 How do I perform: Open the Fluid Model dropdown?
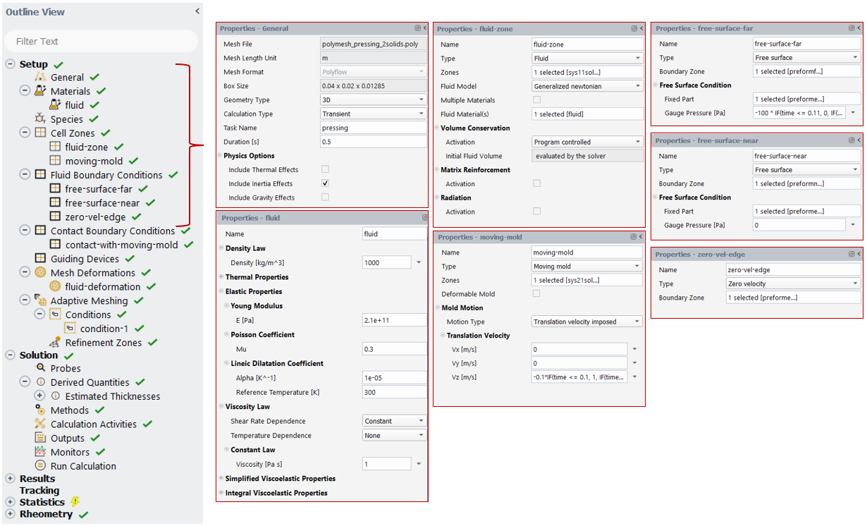click(586, 86)
